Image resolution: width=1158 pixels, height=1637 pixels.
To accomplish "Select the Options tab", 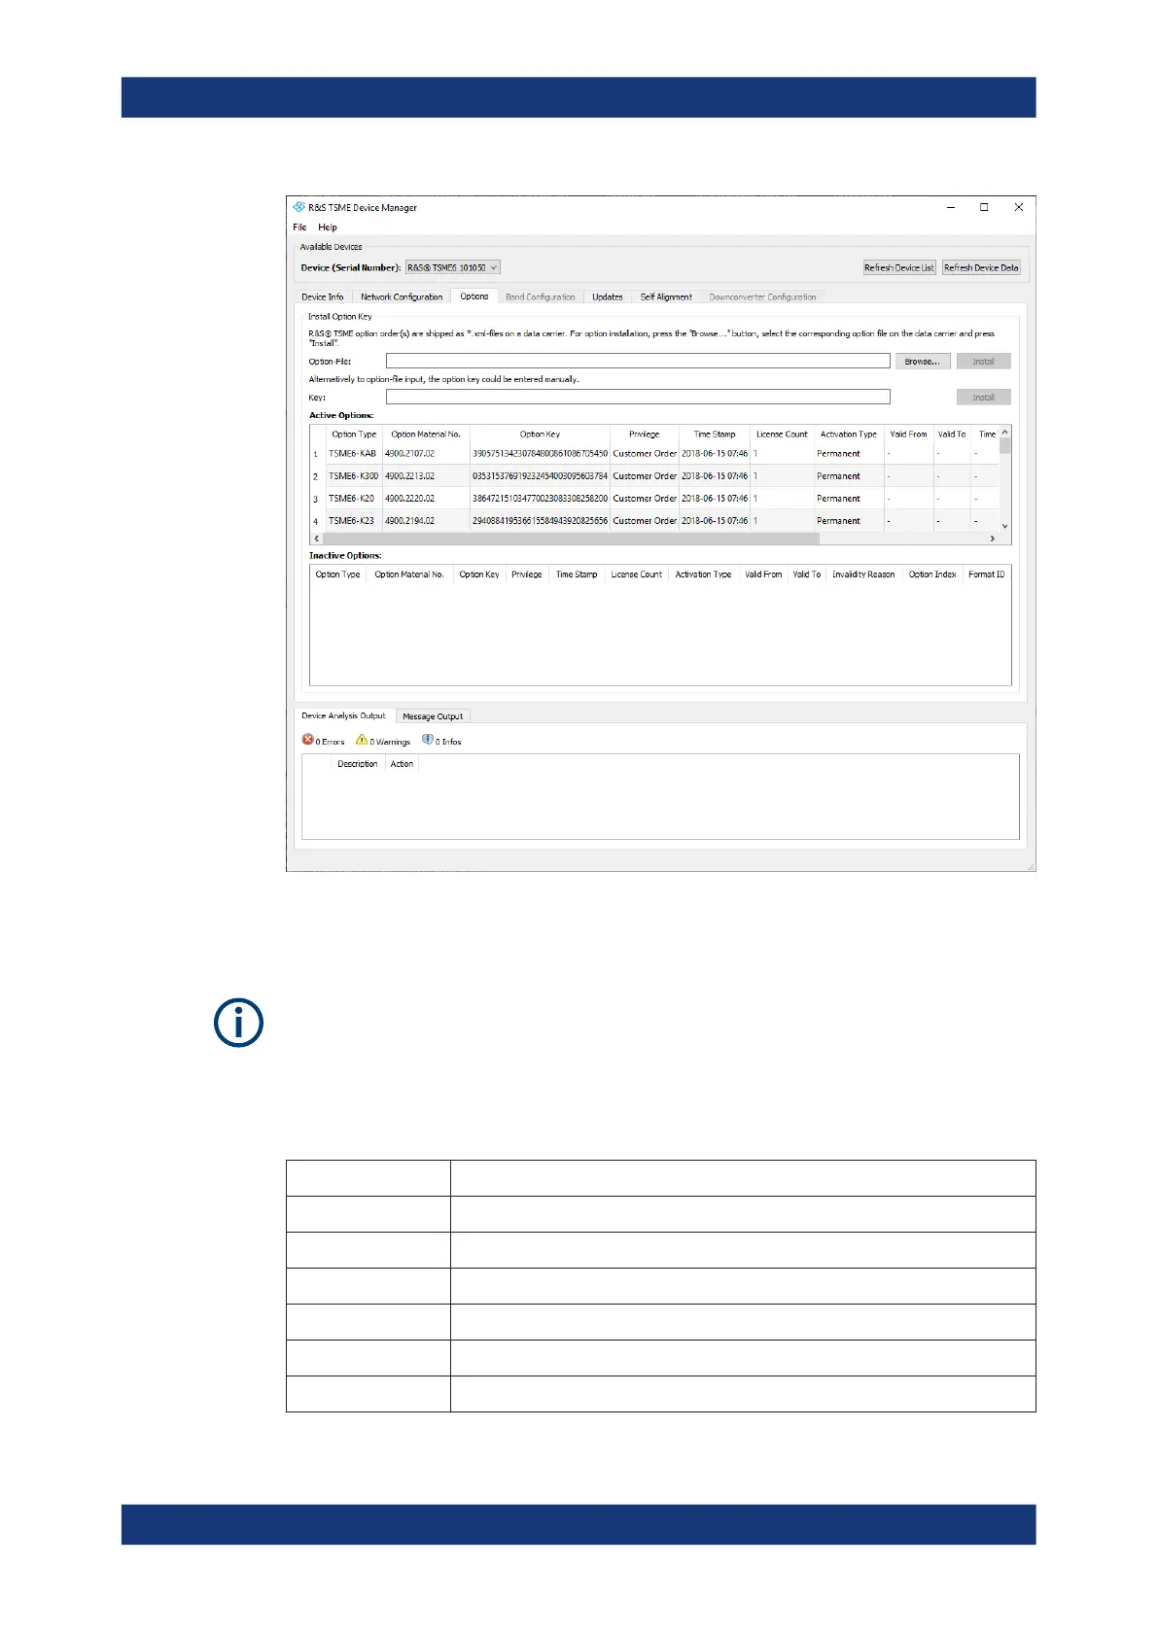I will click(x=474, y=296).
